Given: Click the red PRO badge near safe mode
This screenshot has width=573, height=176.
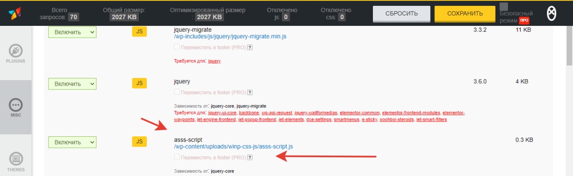Looking at the screenshot, I should [524, 20].
